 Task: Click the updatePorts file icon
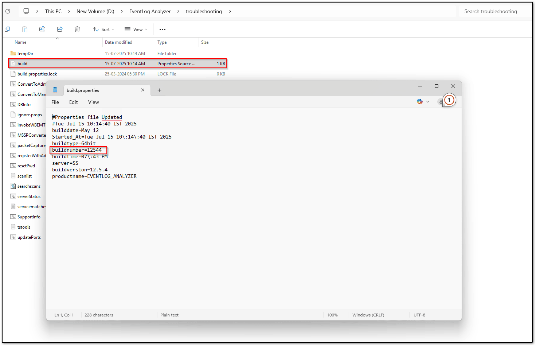click(13, 237)
